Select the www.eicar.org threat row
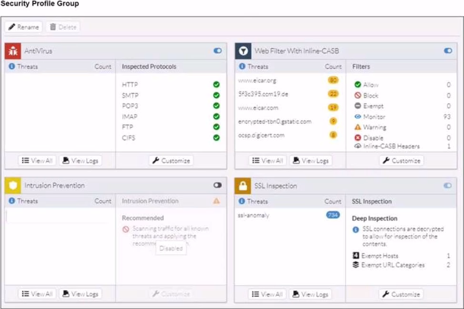Viewport: 464px width, 309px height. point(289,80)
